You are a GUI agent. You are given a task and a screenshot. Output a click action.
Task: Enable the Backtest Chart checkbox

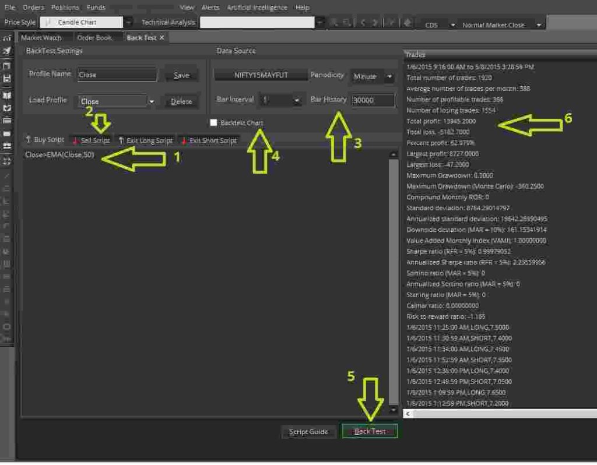point(214,123)
